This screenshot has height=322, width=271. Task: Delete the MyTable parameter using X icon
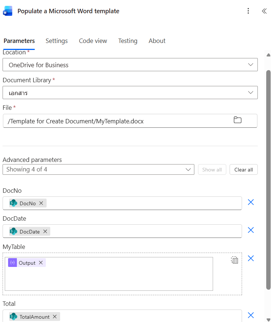(251, 258)
